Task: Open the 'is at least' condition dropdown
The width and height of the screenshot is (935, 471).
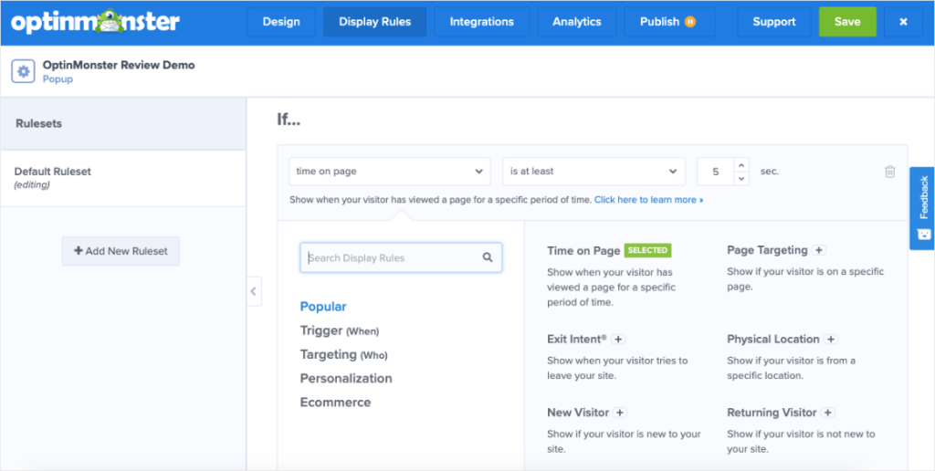Action: pos(594,172)
